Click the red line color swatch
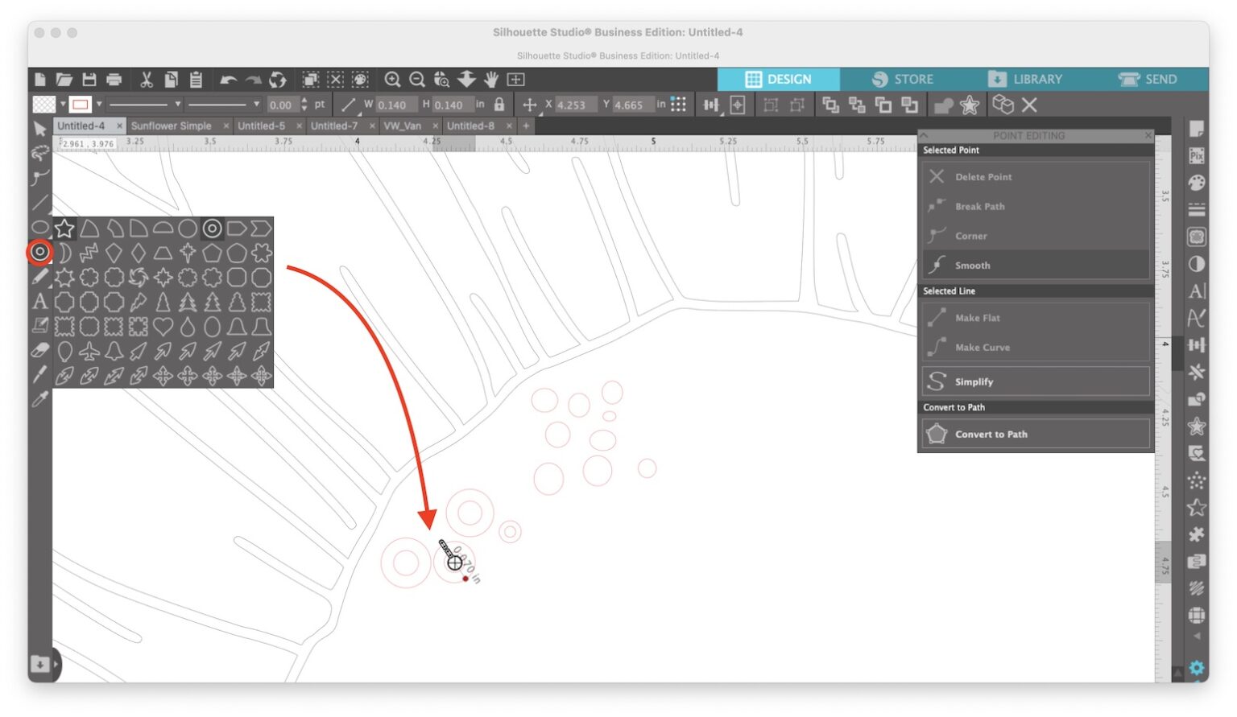 (80, 104)
